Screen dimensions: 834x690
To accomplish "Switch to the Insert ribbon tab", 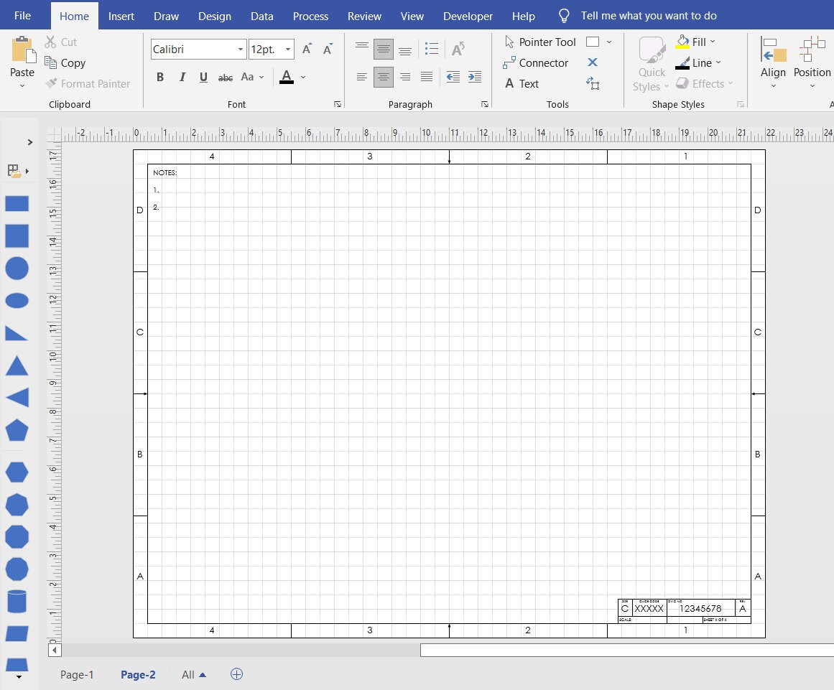I will point(121,15).
